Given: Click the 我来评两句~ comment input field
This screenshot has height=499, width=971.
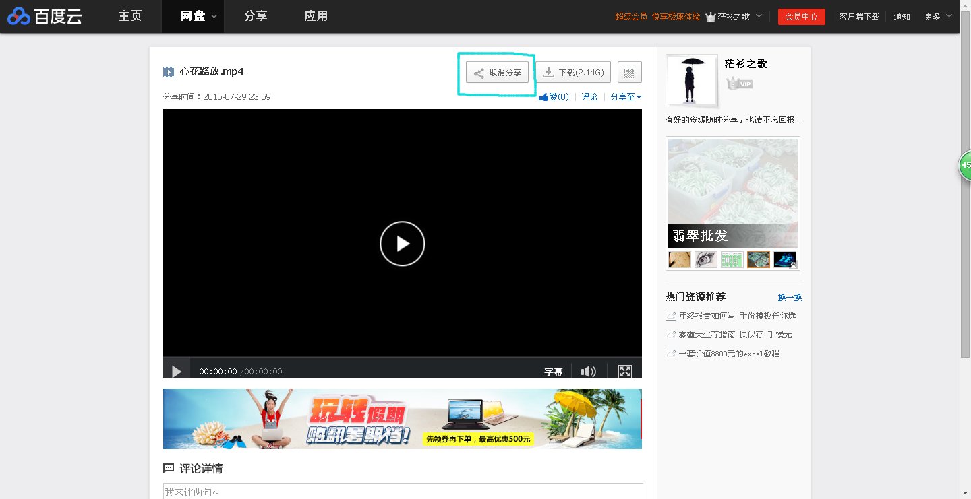Looking at the screenshot, I should click(x=402, y=491).
